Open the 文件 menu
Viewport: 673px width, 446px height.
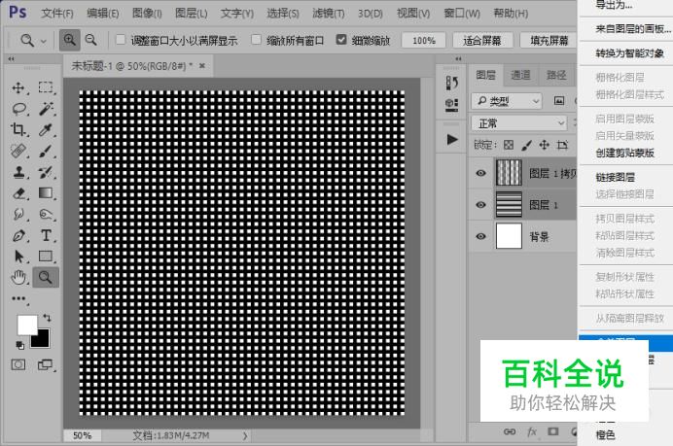[57, 14]
